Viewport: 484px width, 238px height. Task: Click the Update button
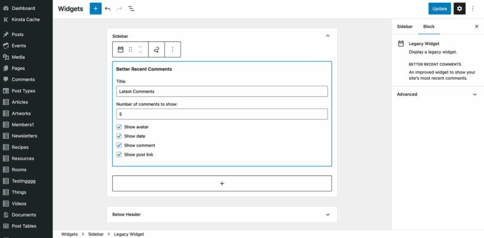[x=439, y=9]
